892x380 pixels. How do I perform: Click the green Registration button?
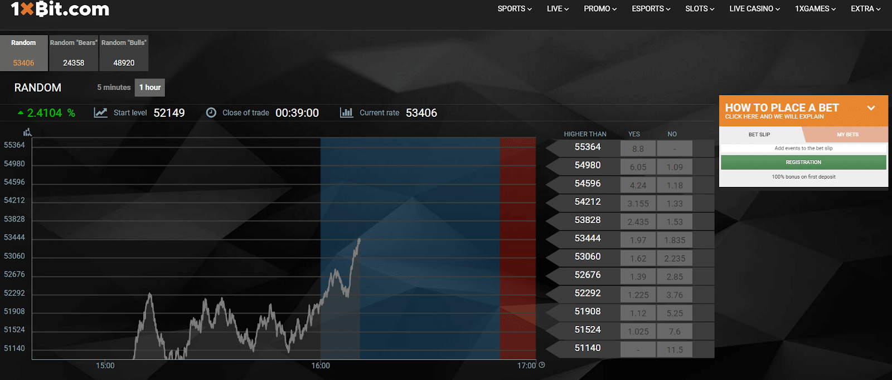pos(803,162)
